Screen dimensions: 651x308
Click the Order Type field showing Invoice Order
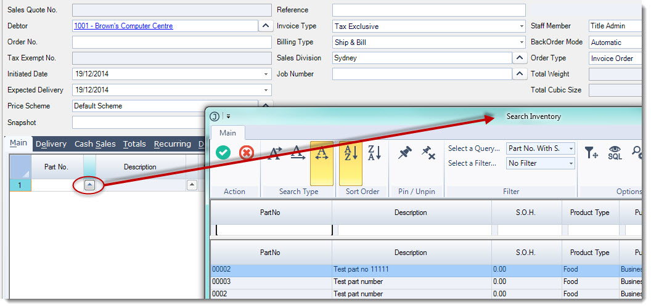tap(615, 58)
